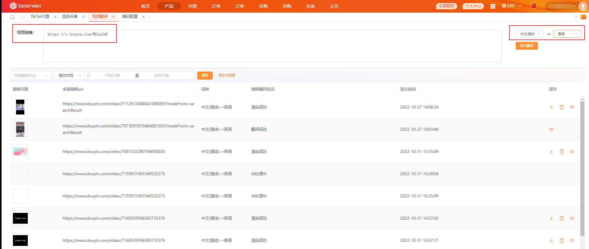Viewport: 589px width, 249px height.
Task: Open the help manual book icon
Action: pyautogui.click(x=583, y=17)
